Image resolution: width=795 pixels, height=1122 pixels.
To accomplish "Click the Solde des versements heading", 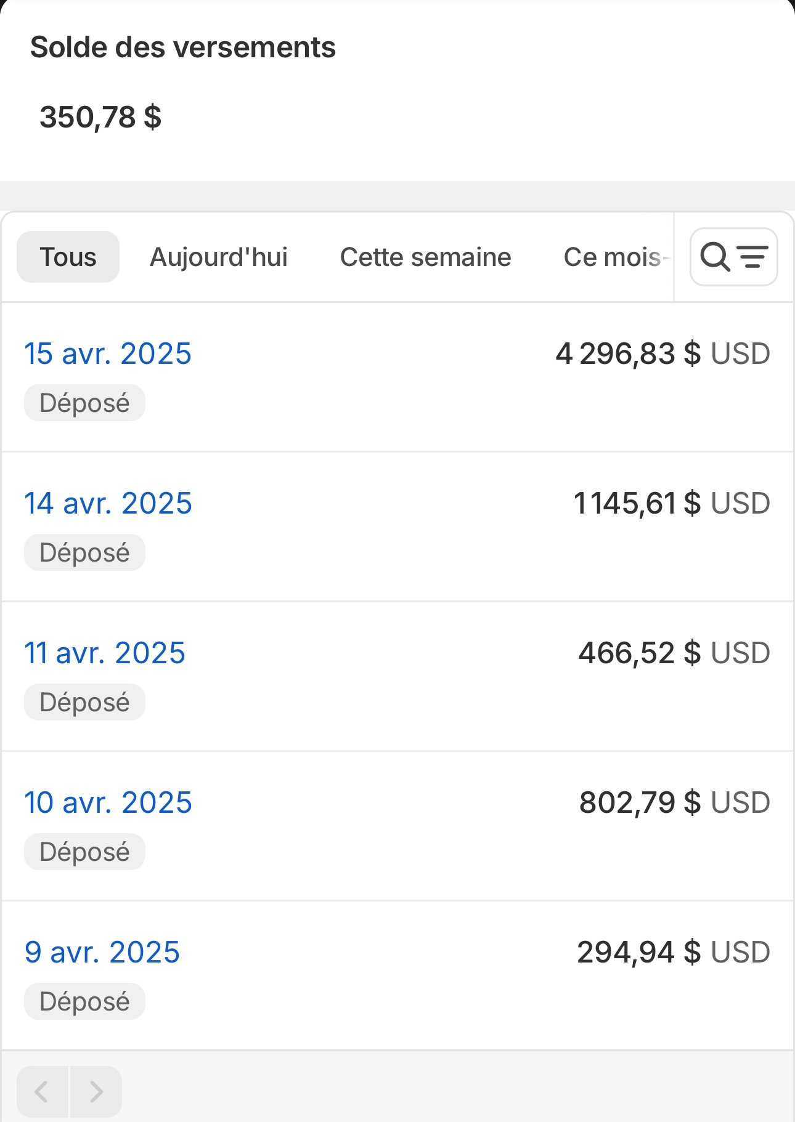I will click(x=183, y=47).
